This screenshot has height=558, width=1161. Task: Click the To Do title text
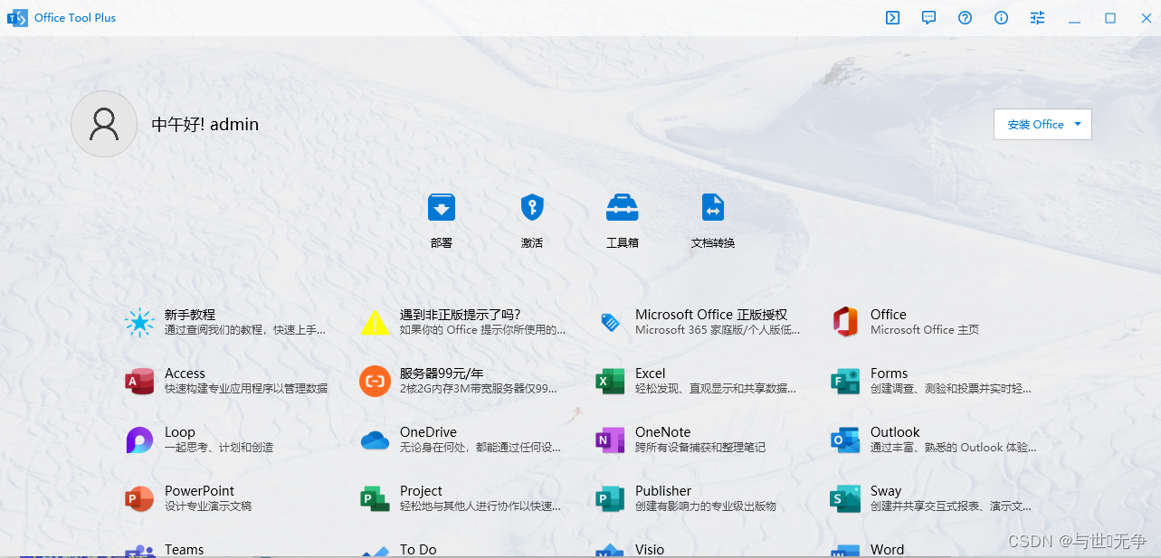pos(418,549)
